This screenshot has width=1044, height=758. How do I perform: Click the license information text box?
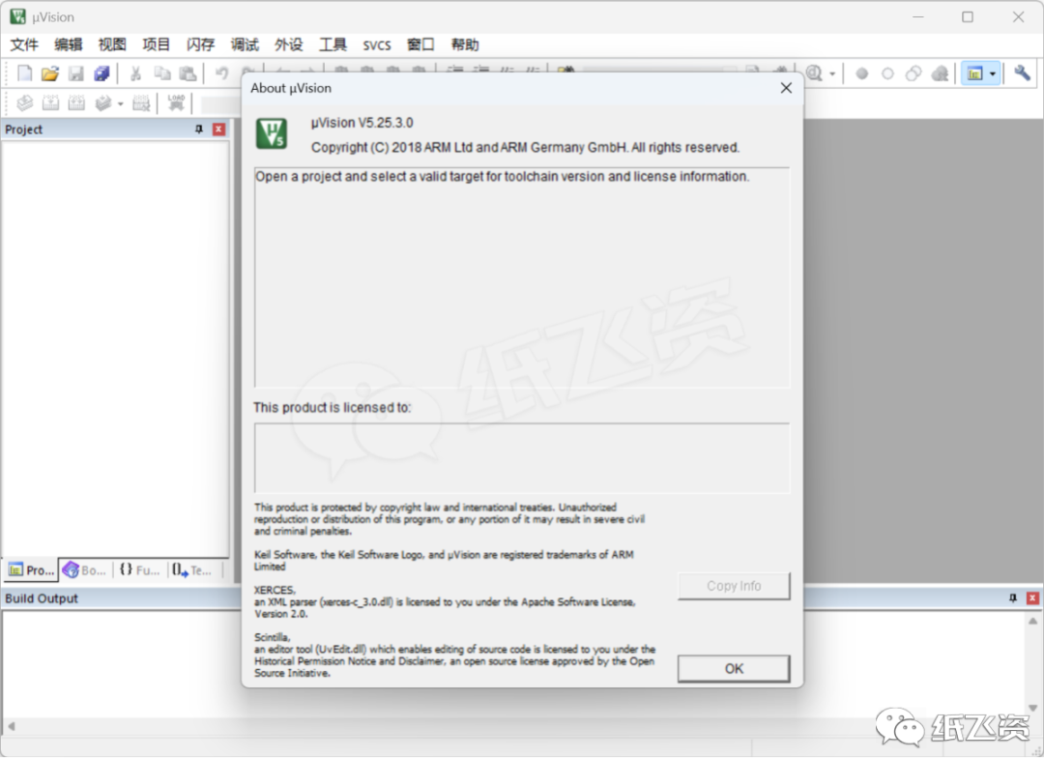522,458
